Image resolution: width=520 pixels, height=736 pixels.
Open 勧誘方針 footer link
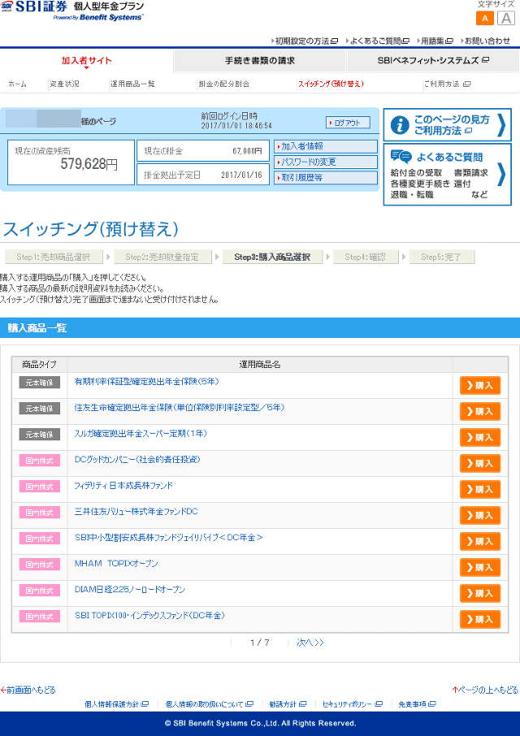click(x=288, y=704)
